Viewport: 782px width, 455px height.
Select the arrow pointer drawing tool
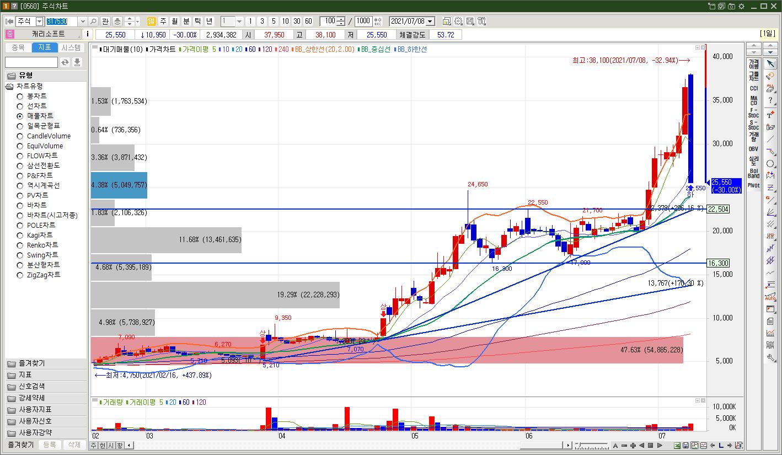[x=770, y=63]
